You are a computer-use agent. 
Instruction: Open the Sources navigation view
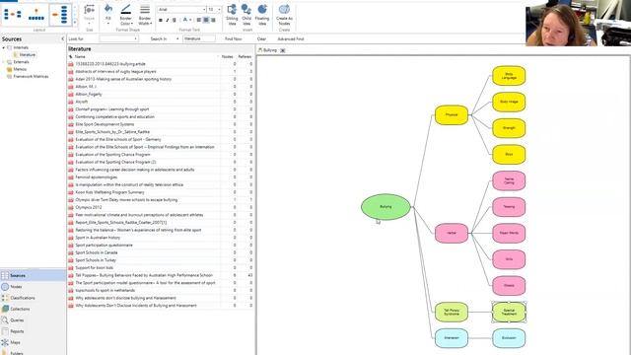click(33, 276)
